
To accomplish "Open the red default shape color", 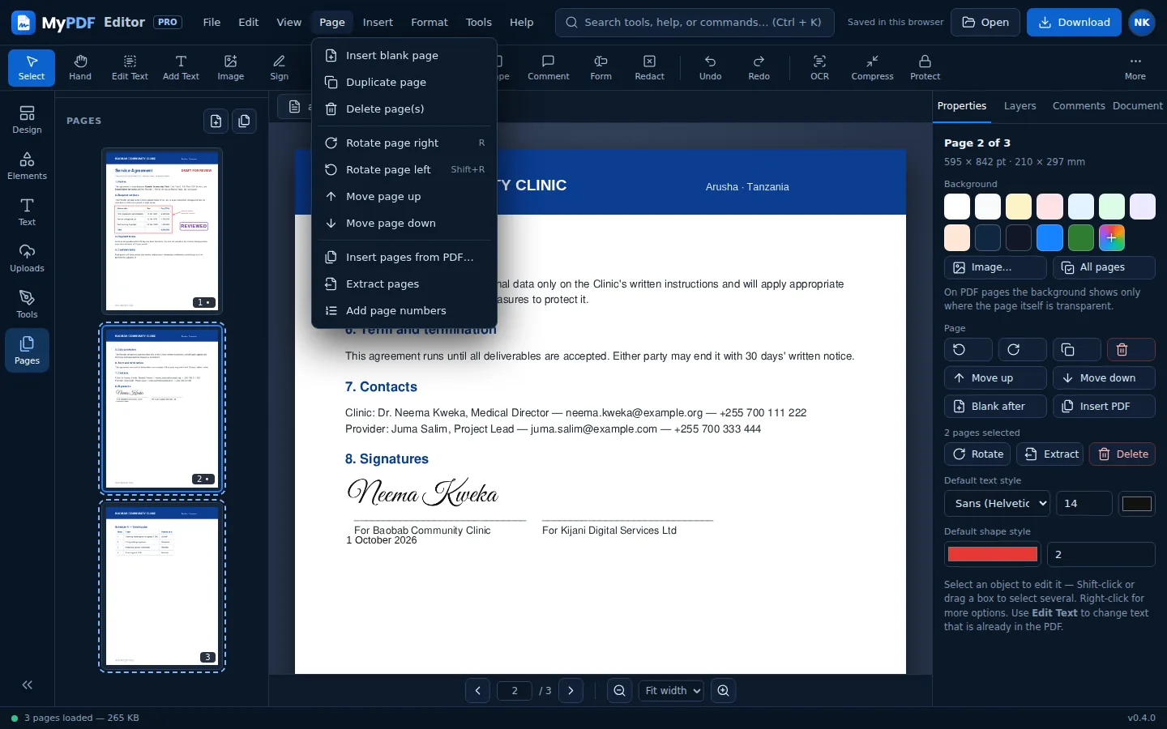I will pyautogui.click(x=993, y=554).
